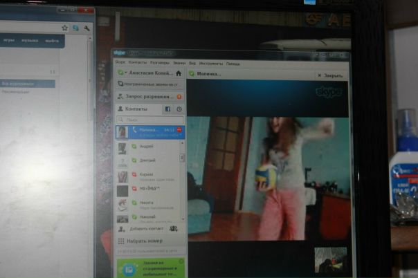Click the Chrome bookmark star icon
Screen dimensions: 418x278
(64, 28)
